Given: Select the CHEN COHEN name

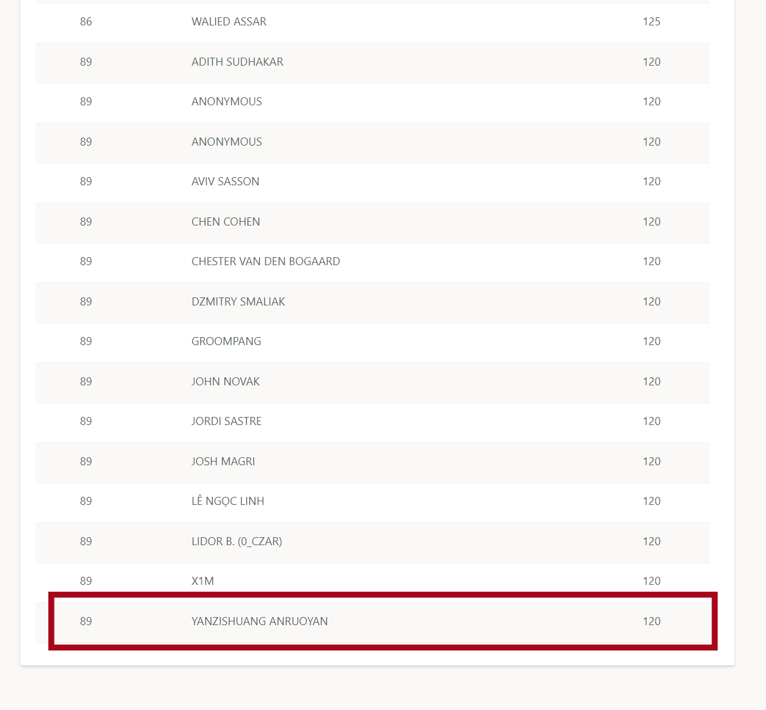Looking at the screenshot, I should (x=226, y=222).
